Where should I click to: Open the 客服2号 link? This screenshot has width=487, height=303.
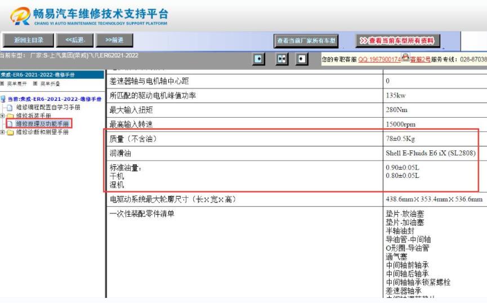[x=420, y=59]
